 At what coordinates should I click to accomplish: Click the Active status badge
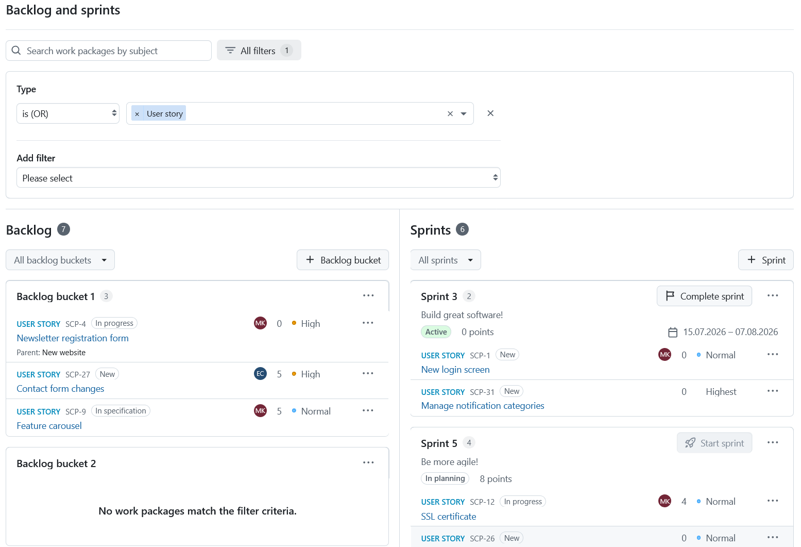click(436, 332)
